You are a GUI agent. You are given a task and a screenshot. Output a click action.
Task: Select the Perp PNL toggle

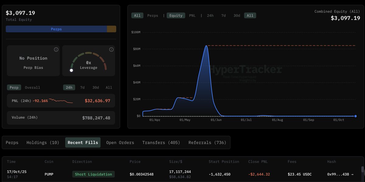pos(14,88)
